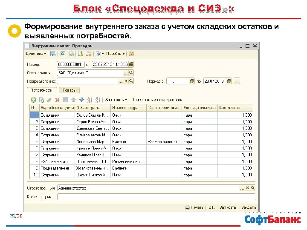Select the Подразделение cell in row 9
This screenshot has height=230, width=307.
57,168
